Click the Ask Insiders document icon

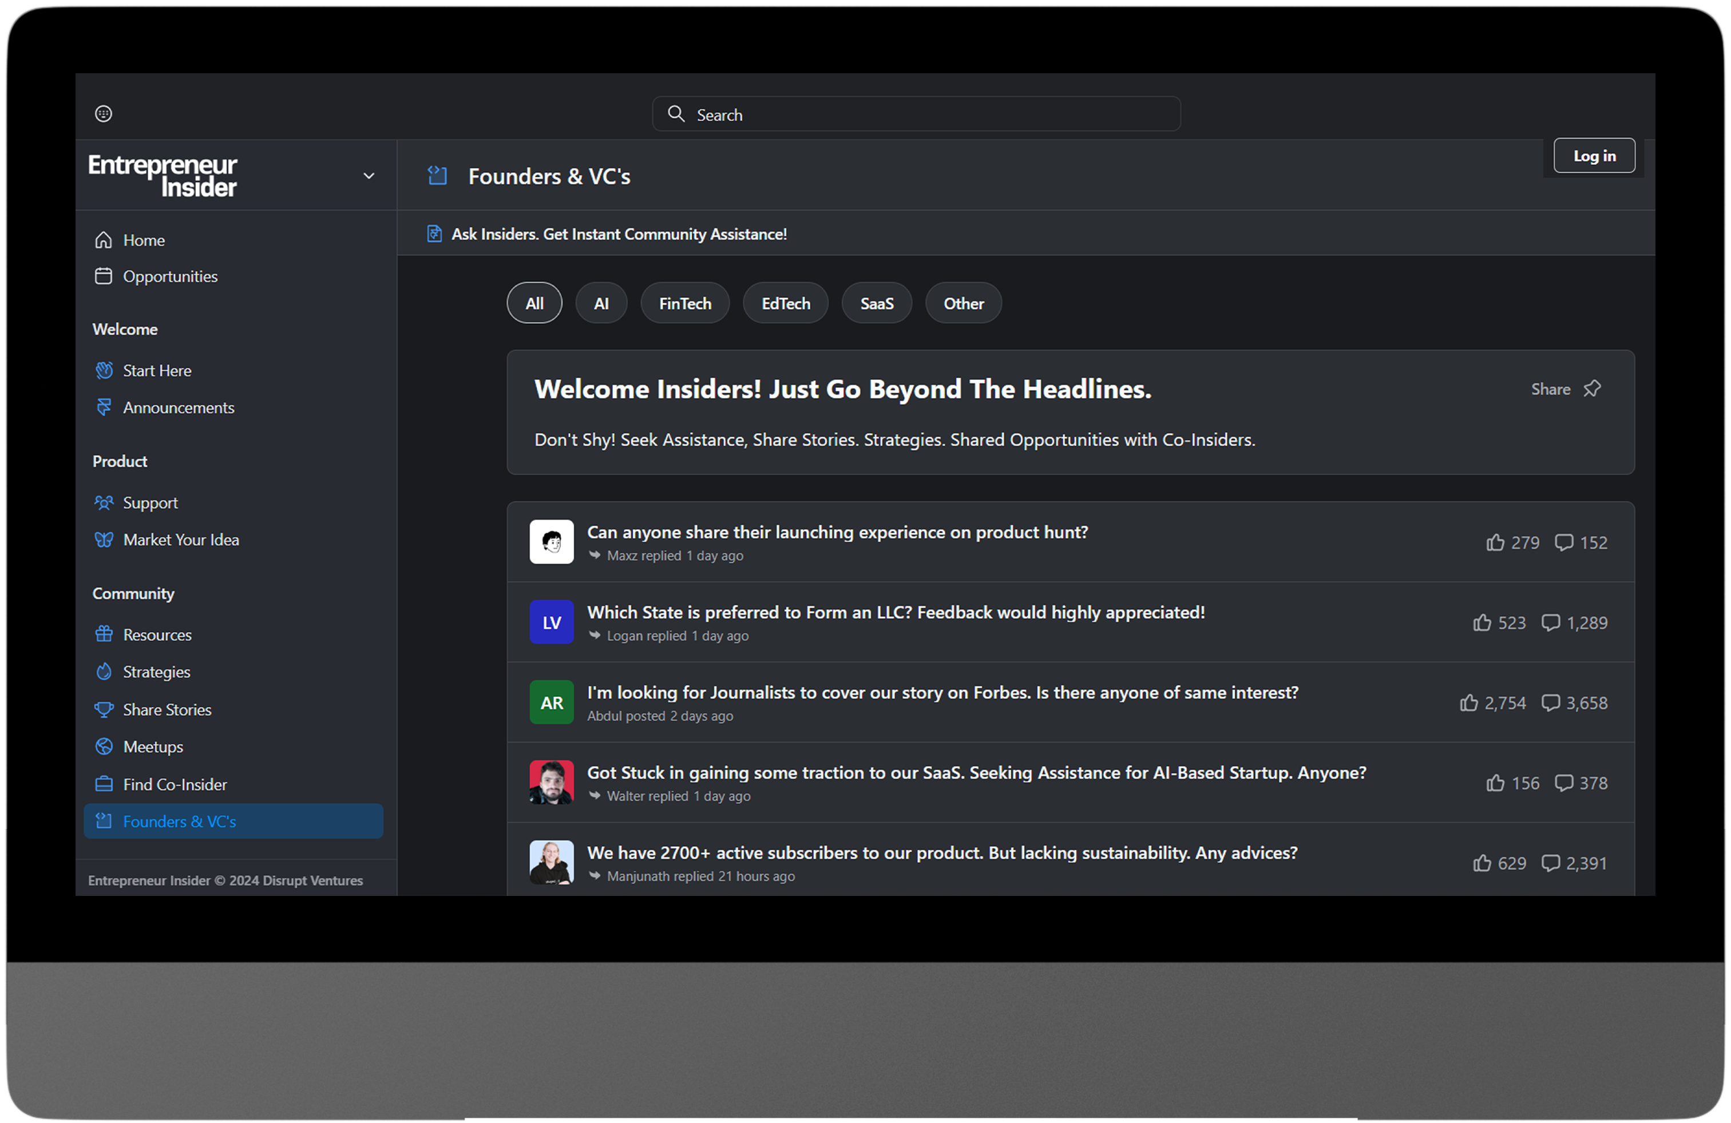pyautogui.click(x=434, y=233)
